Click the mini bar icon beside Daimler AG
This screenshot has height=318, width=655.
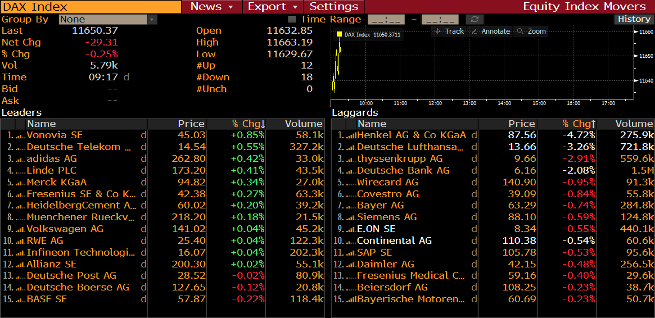click(351, 264)
